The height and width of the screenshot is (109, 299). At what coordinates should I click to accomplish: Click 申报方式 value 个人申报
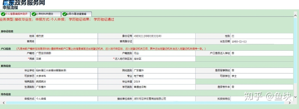click(41, 99)
